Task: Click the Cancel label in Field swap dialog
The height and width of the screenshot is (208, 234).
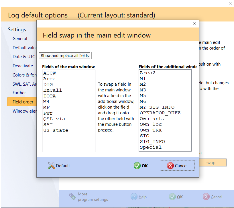Action: (x=181, y=166)
